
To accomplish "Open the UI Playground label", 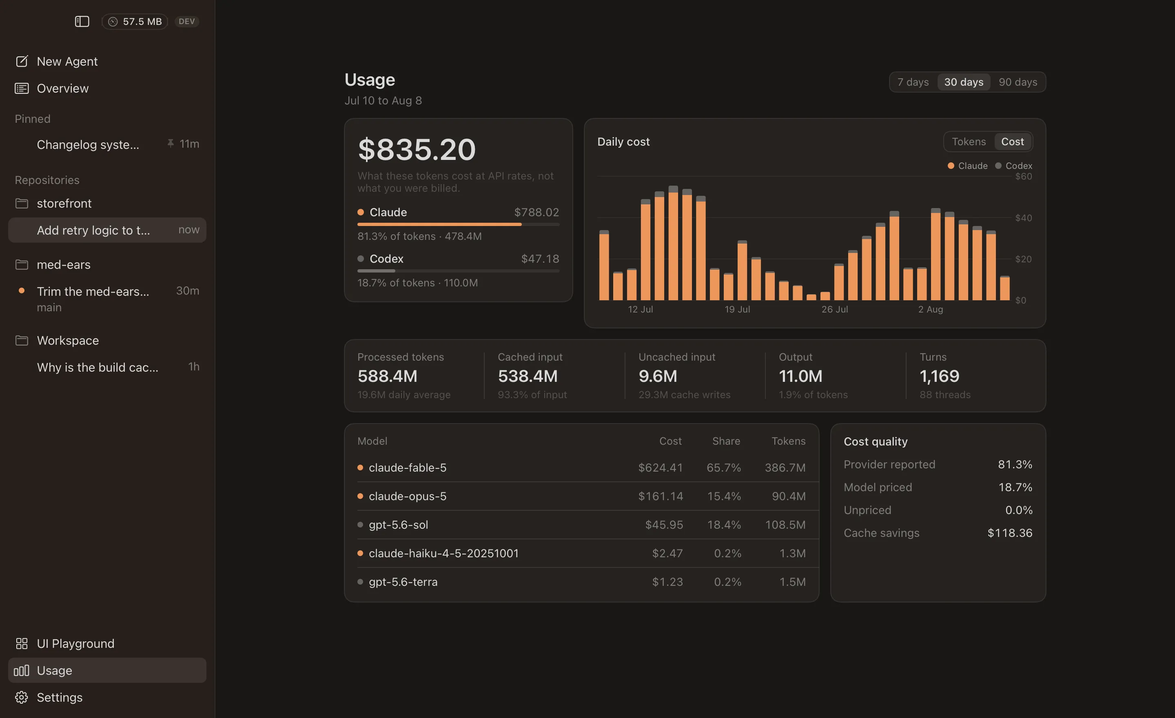I will [75, 644].
